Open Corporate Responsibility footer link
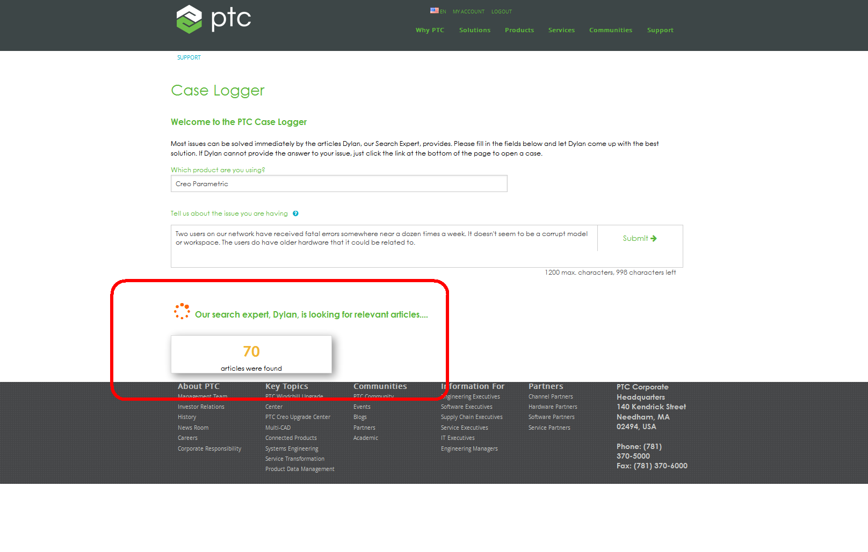Viewport: 868px width, 552px height. pyautogui.click(x=209, y=448)
